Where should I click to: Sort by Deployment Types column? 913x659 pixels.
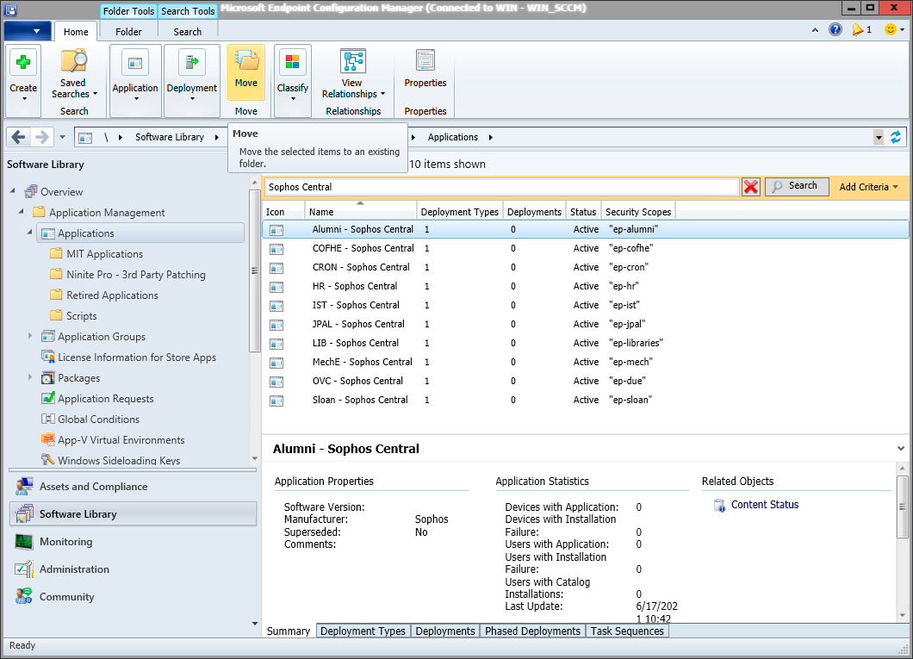tap(459, 211)
